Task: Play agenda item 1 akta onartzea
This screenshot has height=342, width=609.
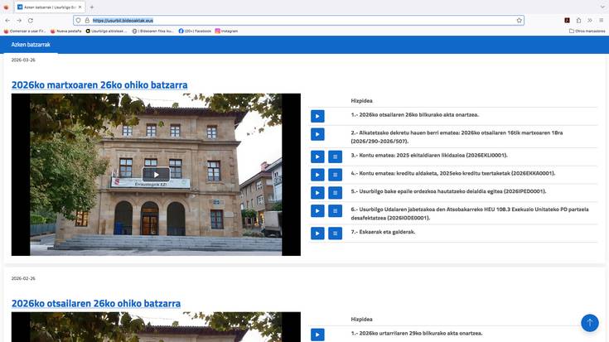Action: [x=317, y=116]
